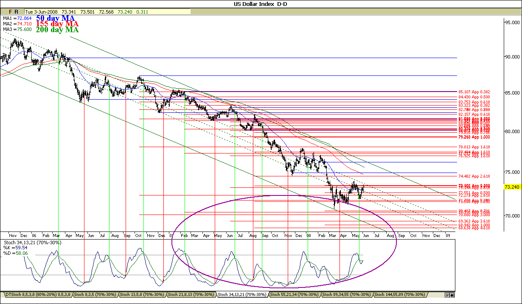Click the 200 day MA label
This screenshot has height=304, width=522.
(x=57, y=30)
